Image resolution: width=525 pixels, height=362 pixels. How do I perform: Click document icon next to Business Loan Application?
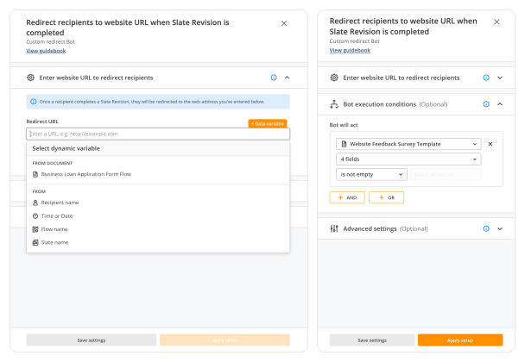coord(35,174)
